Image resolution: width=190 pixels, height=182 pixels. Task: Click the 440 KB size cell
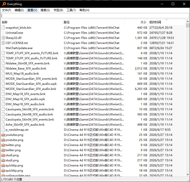tap(142, 28)
